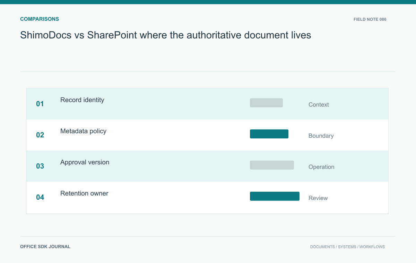This screenshot has height=263, width=416.
Task: Click the teal bar beside Boundary
Action: (x=269, y=134)
